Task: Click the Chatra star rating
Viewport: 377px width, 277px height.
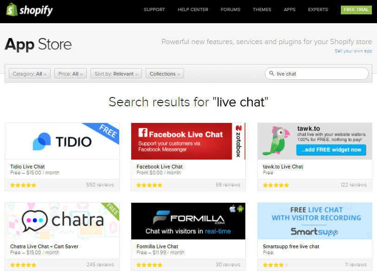Action: pyautogui.click(x=23, y=265)
